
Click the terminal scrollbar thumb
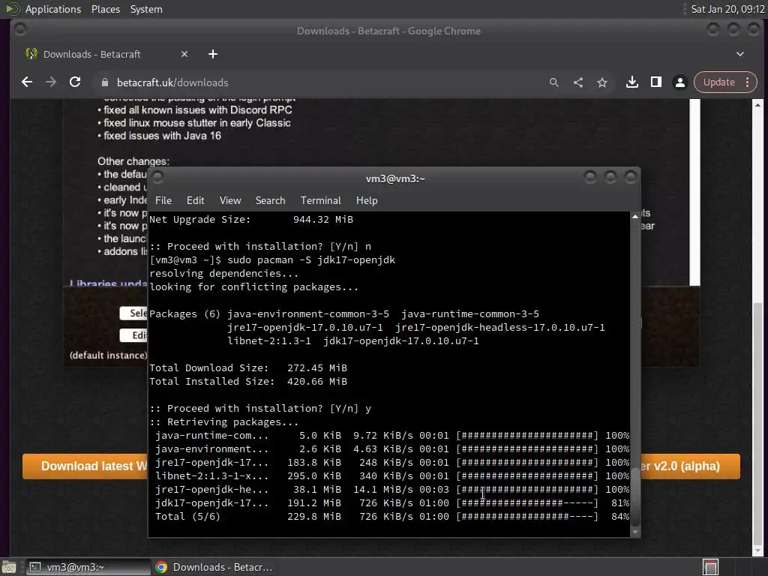coord(635,496)
